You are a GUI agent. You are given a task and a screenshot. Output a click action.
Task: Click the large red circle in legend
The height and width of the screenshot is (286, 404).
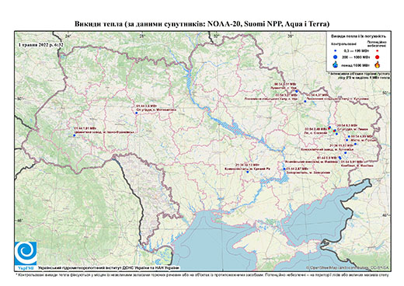pos(378,57)
